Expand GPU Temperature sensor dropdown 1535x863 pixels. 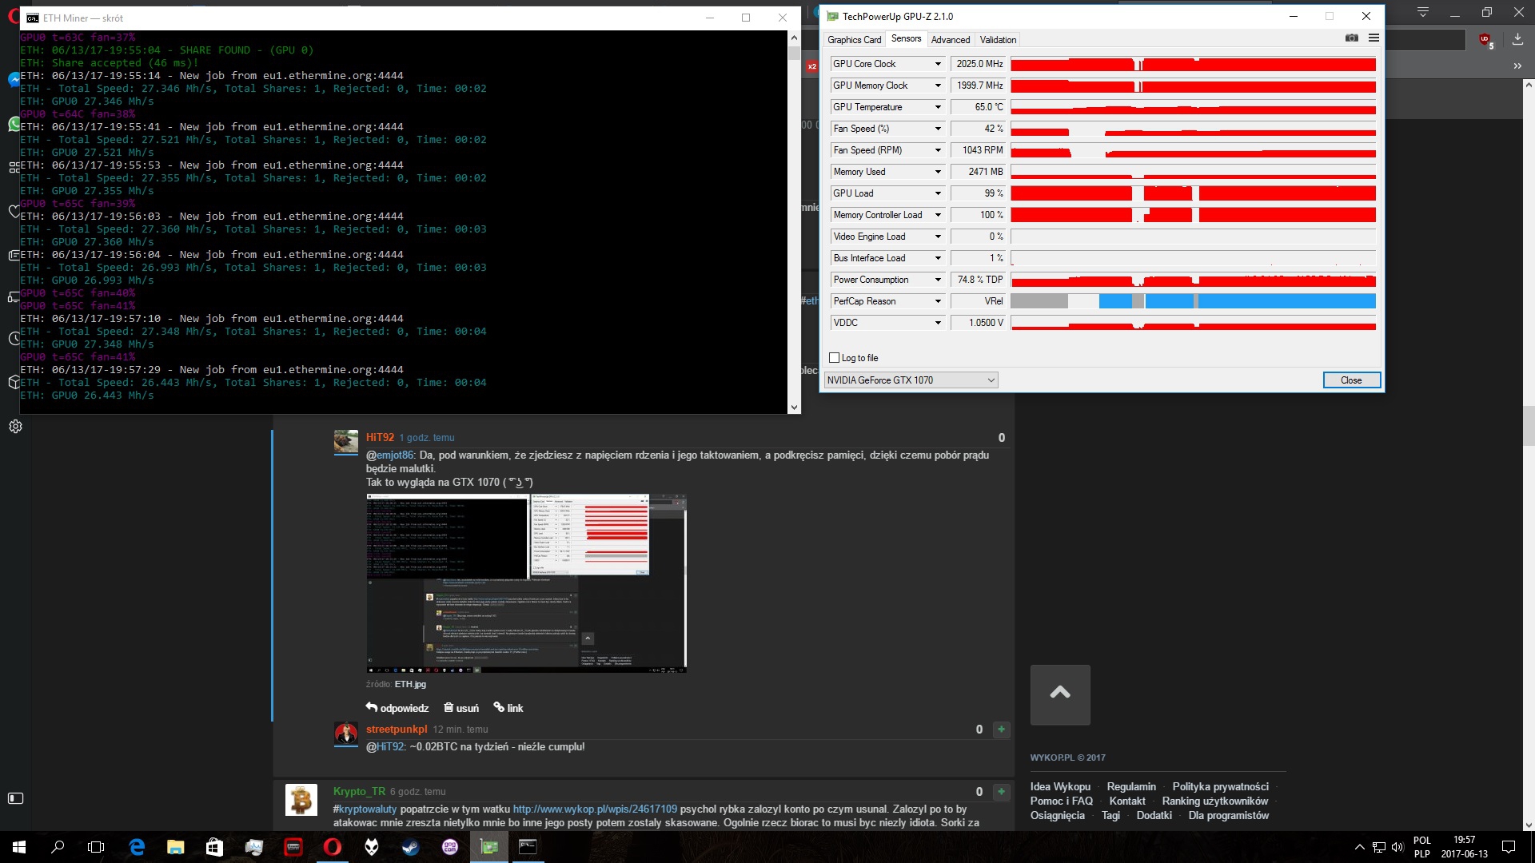point(938,107)
